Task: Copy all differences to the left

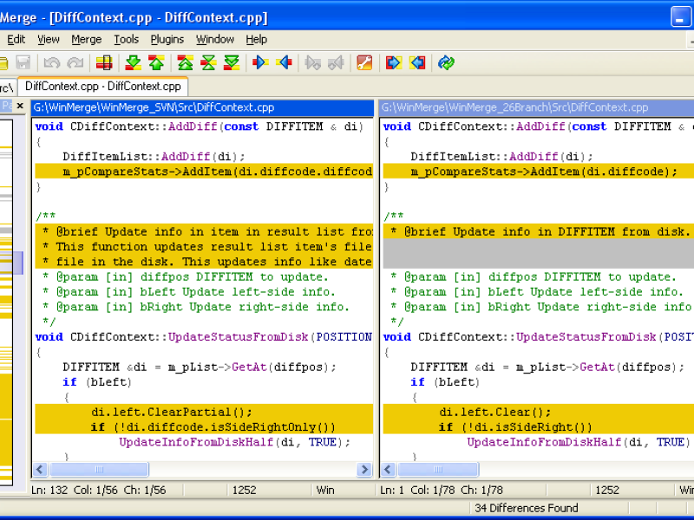Action: (417, 62)
